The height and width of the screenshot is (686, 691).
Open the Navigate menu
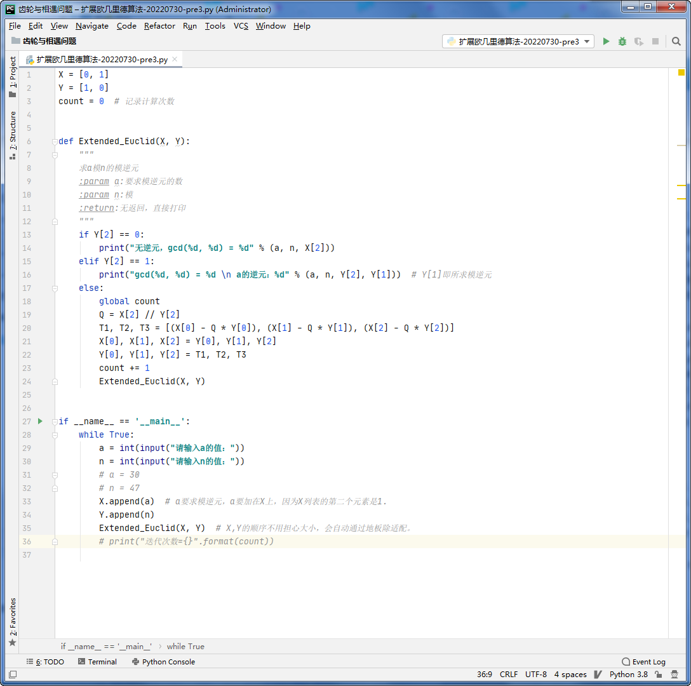coord(91,26)
